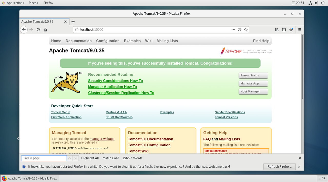Viewport: 328px width, 182px height.
Task: Go to Firefox home page icon
Action: 45,30
